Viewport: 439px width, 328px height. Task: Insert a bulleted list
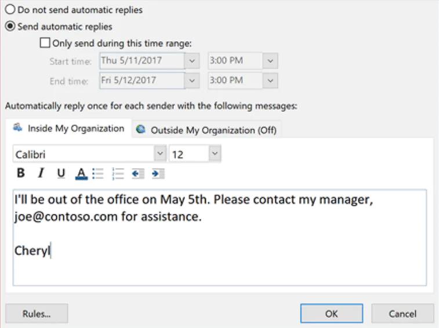point(98,173)
